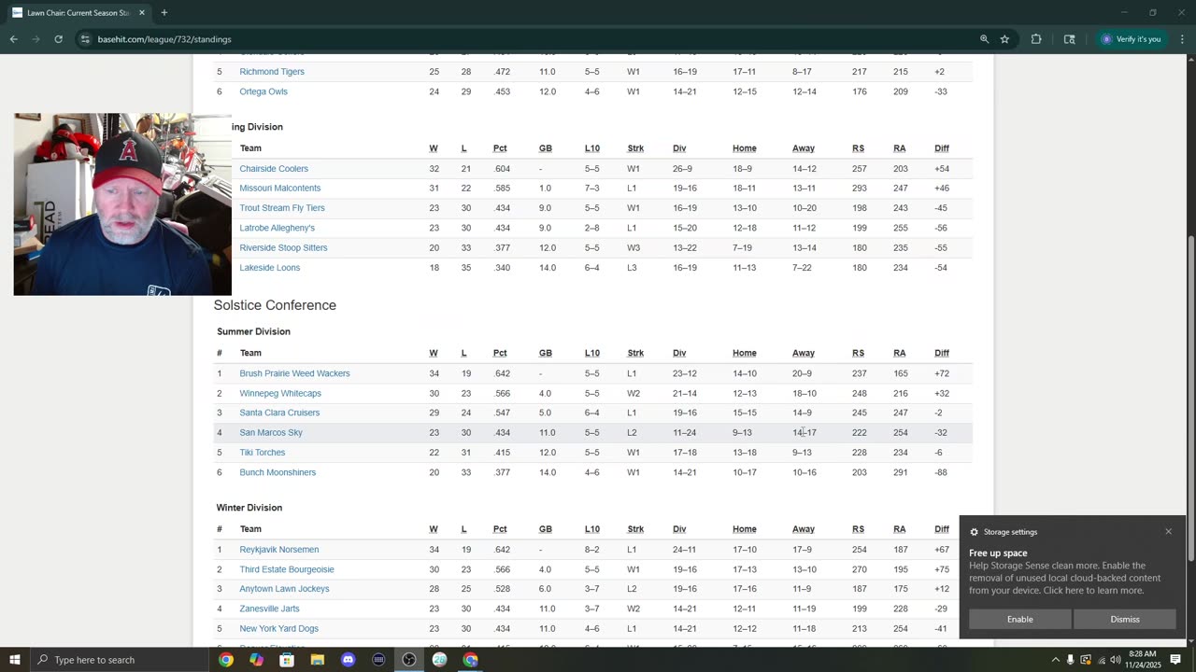The width and height of the screenshot is (1196, 672).
Task: Bookmark this page with the star icon
Action: click(1004, 39)
